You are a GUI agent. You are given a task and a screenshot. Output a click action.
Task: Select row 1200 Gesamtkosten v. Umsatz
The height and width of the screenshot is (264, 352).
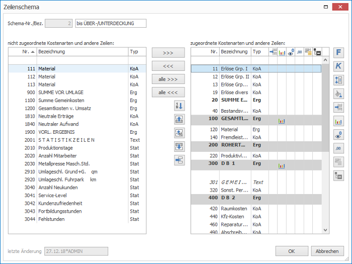pyautogui.click(x=77, y=108)
